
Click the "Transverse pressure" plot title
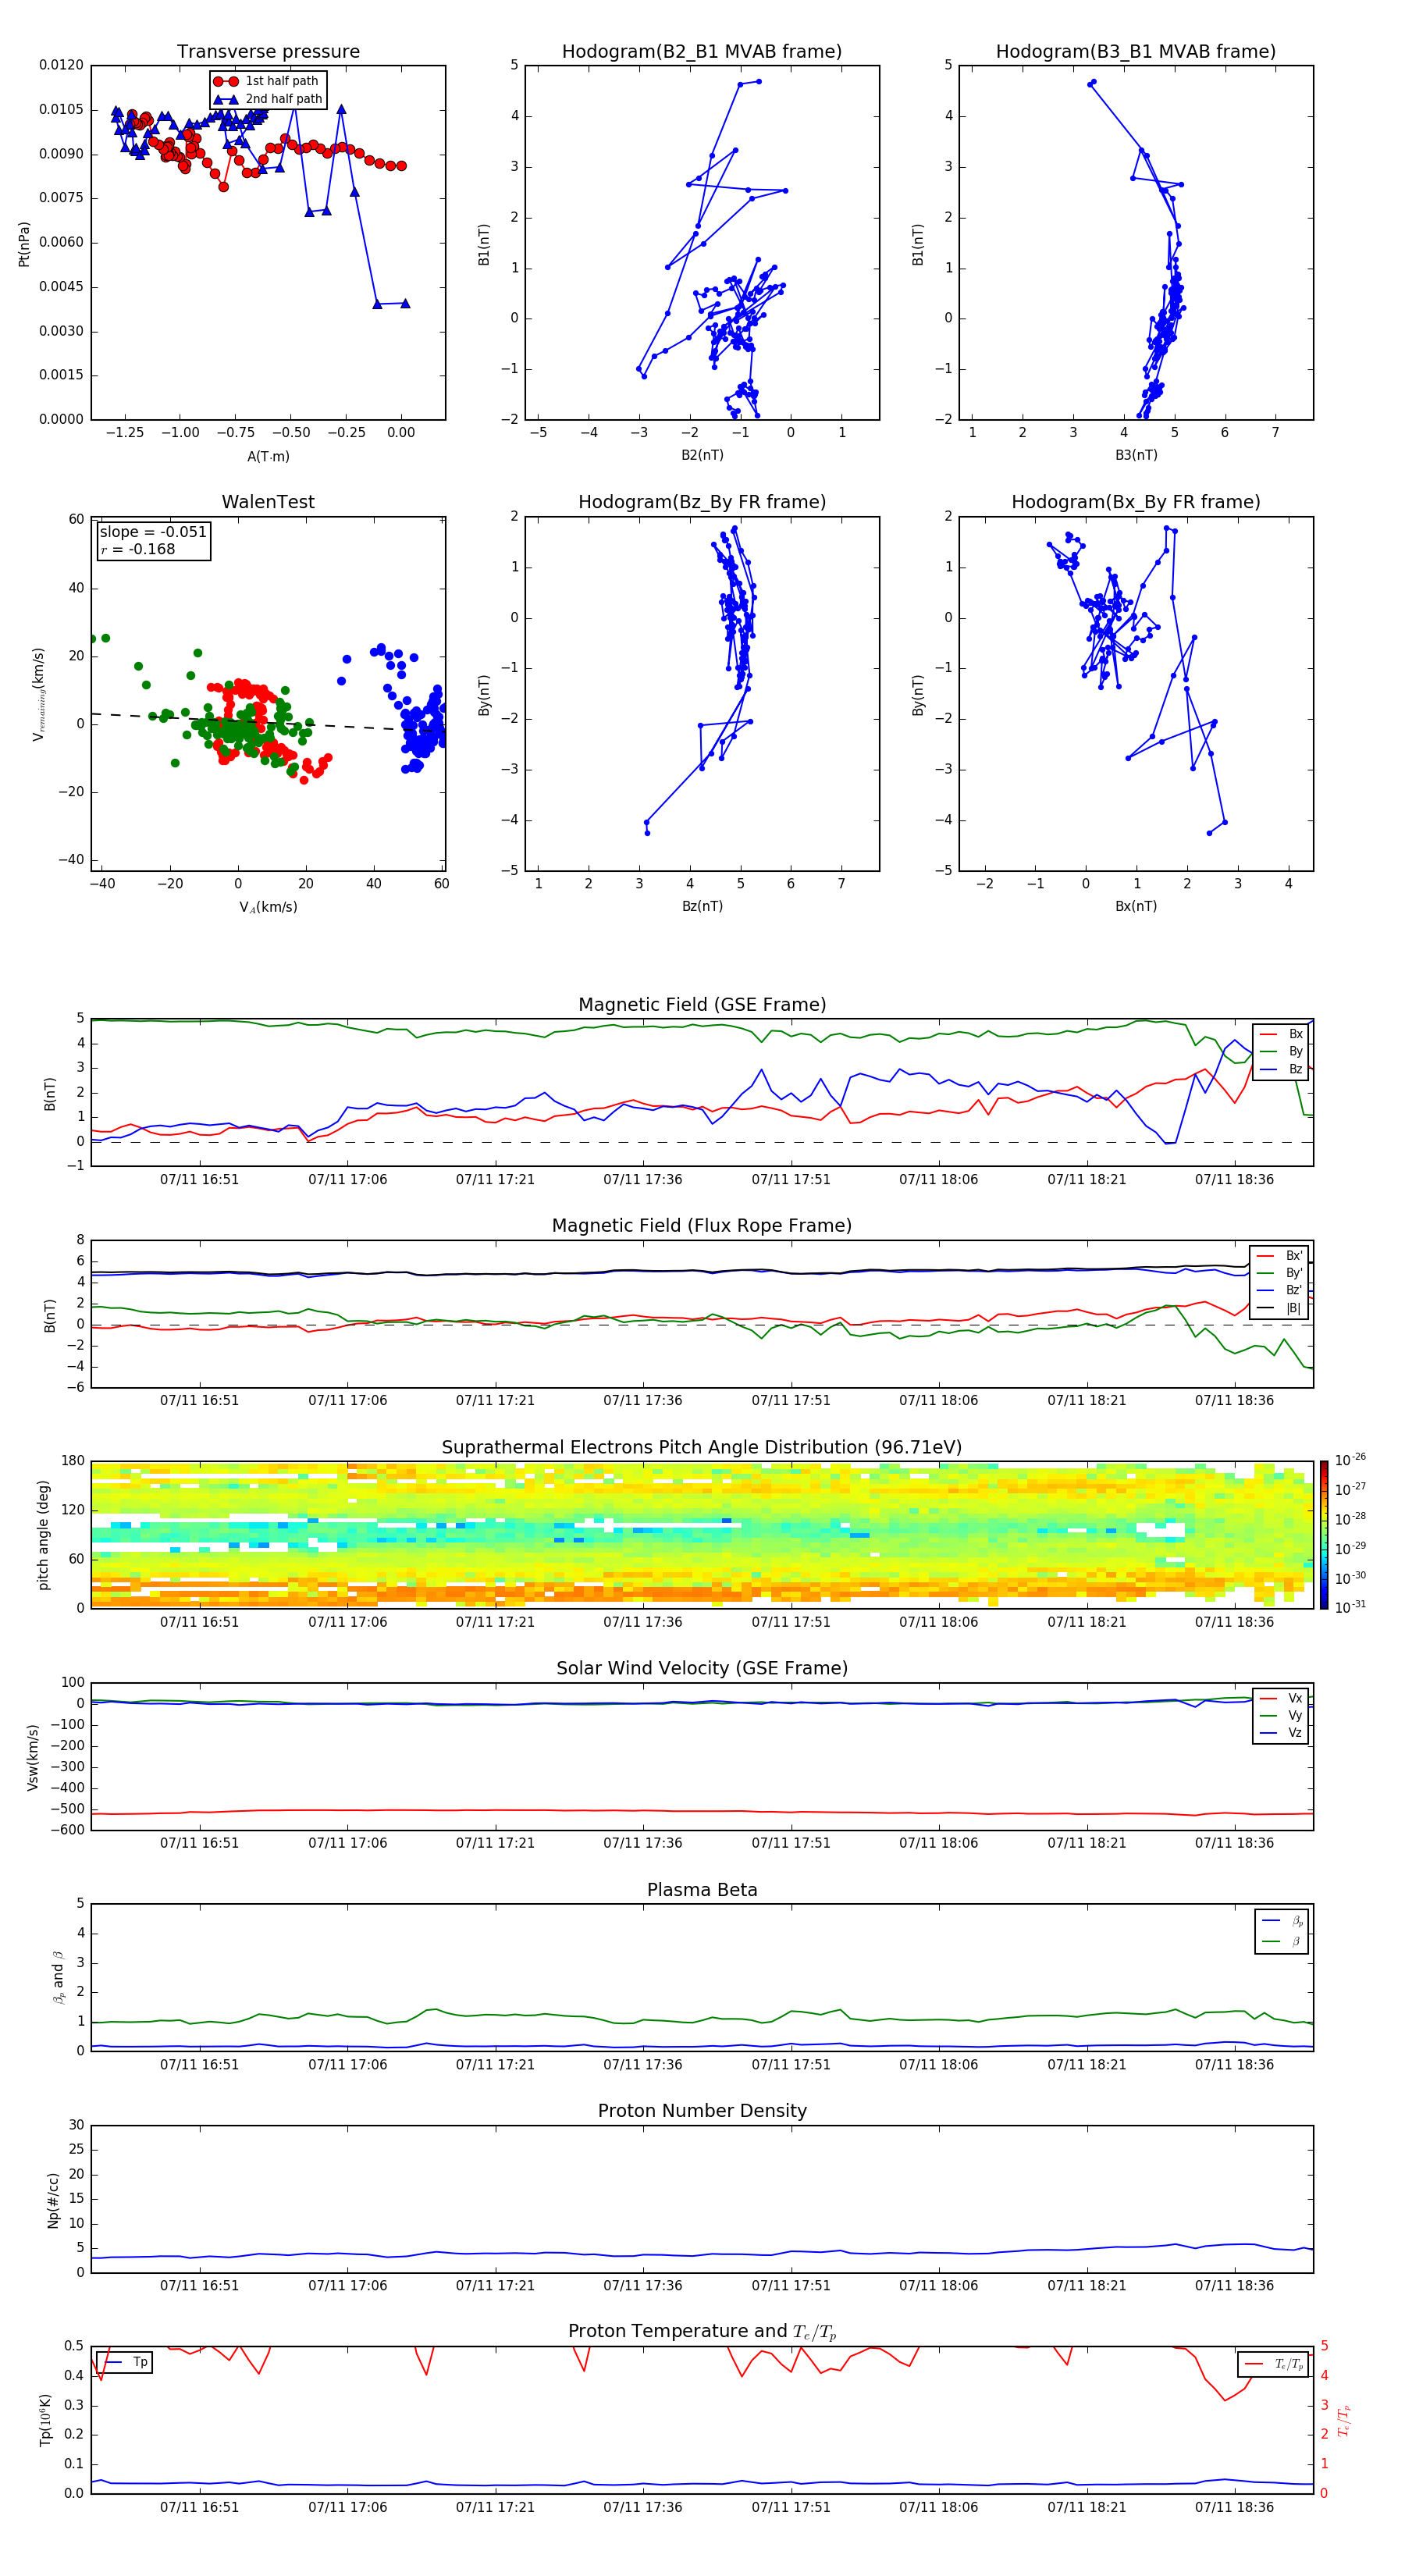tap(268, 52)
